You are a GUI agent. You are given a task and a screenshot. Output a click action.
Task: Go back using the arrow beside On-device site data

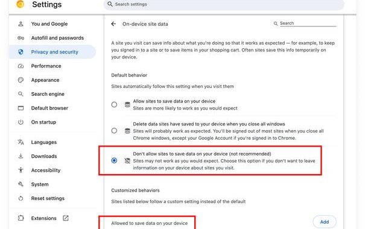(x=113, y=24)
